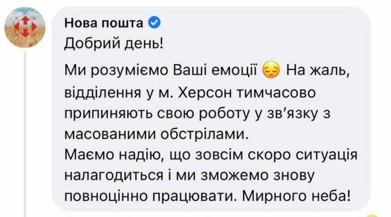Click the vertical comment thread line
Screen dimensions: 391x217
[x=25, y=133]
